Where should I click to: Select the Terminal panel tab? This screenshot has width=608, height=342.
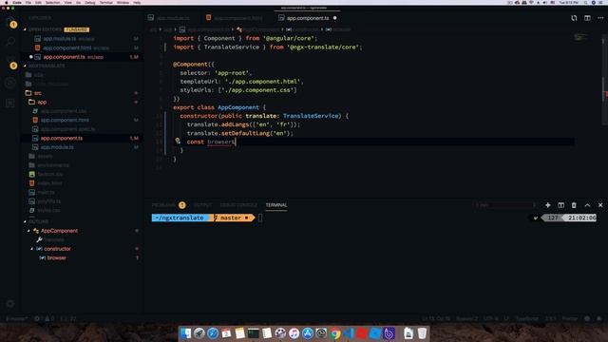point(276,205)
